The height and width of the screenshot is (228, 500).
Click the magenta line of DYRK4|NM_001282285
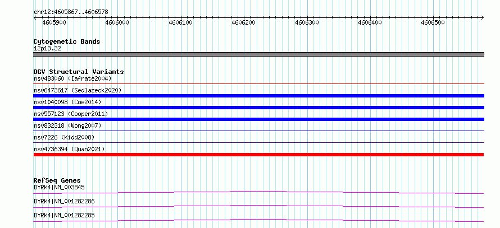[x=258, y=220]
